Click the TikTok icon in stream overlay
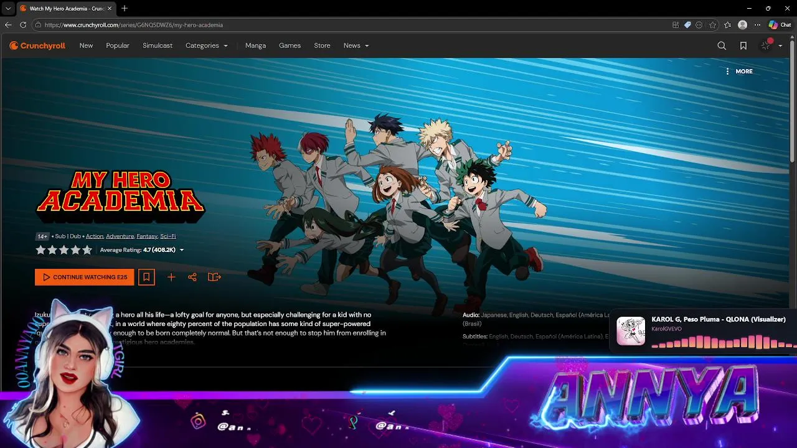 coord(353,422)
